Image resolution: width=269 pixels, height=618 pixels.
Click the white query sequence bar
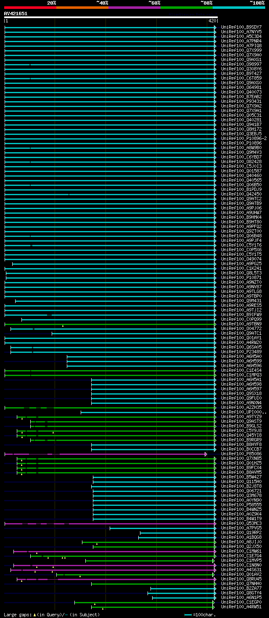coord(111,17)
